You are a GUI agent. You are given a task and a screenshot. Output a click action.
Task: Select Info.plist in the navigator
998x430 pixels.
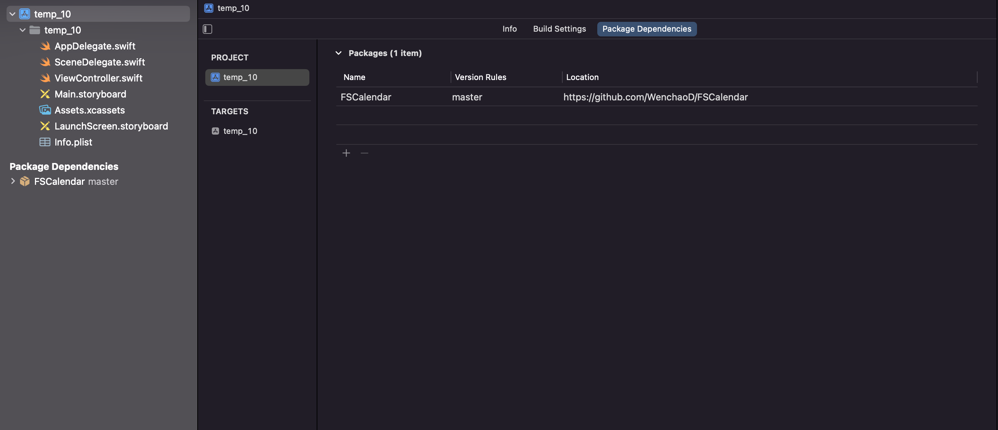[x=73, y=142]
